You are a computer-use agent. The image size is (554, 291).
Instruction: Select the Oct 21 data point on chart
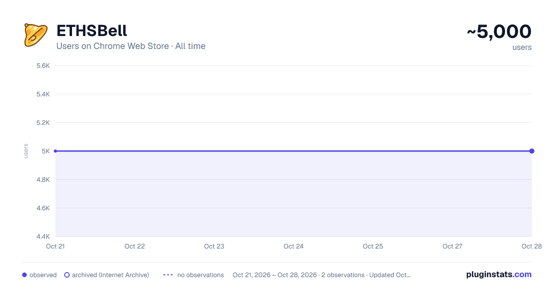[x=55, y=151]
